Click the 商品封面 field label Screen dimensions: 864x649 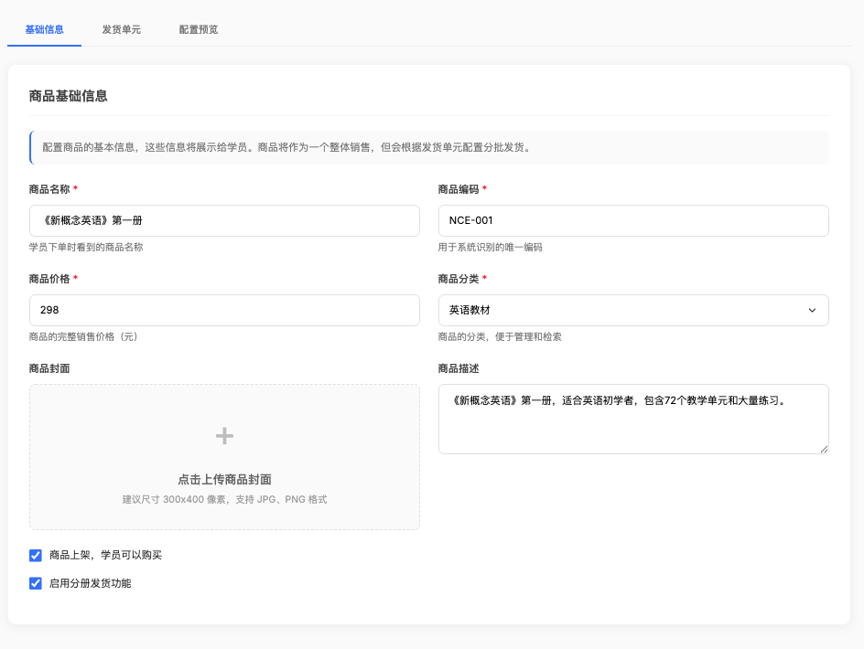(49, 368)
